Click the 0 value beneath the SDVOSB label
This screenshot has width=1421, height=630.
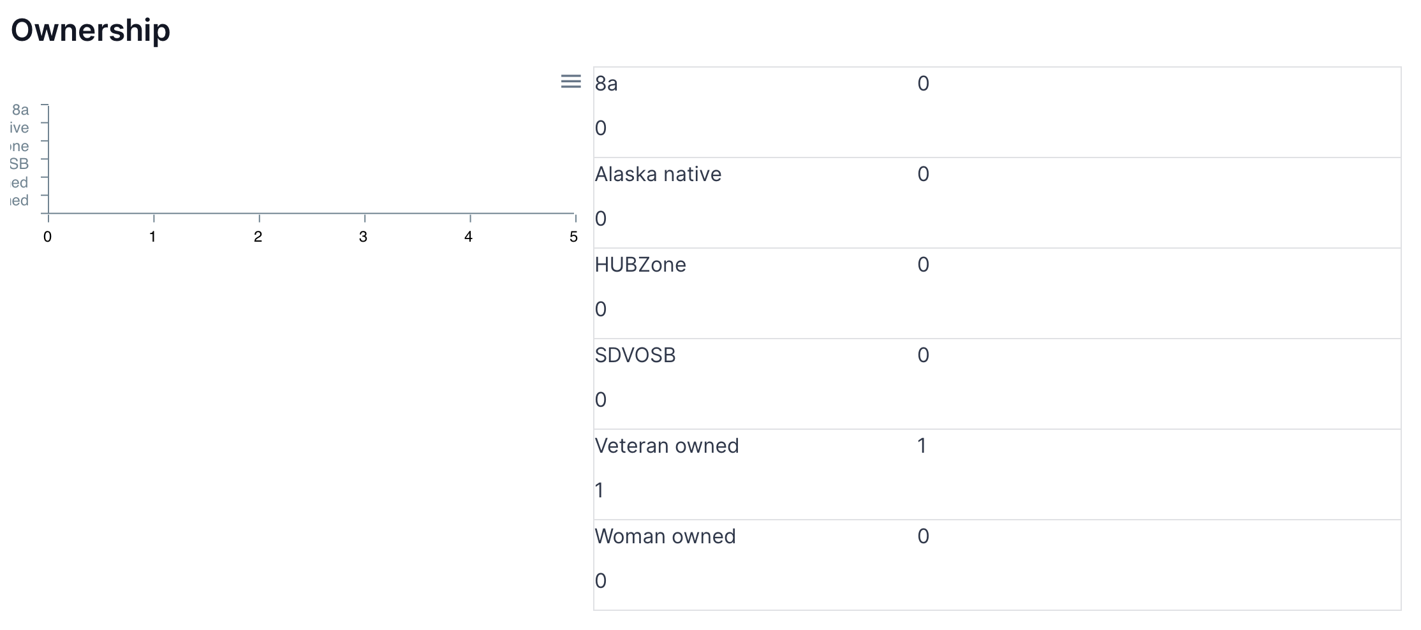pyautogui.click(x=600, y=400)
